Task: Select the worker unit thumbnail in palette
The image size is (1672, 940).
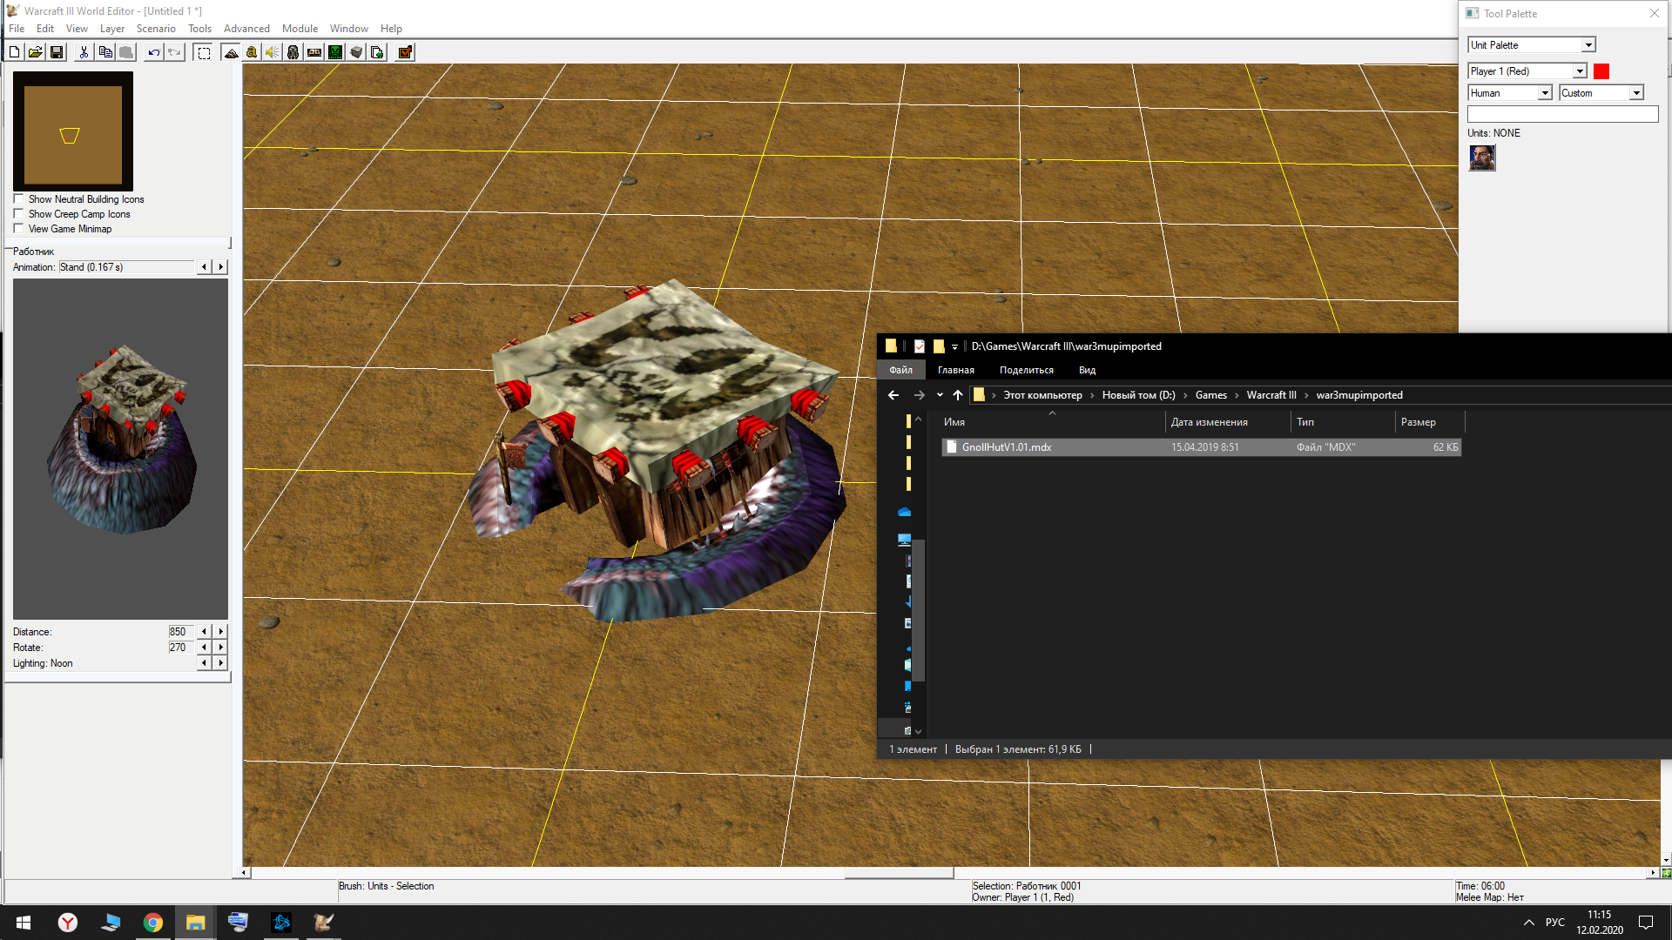Action: pyautogui.click(x=1482, y=158)
